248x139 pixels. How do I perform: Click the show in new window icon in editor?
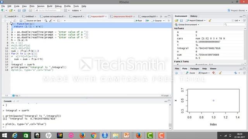(x=15, y=20)
